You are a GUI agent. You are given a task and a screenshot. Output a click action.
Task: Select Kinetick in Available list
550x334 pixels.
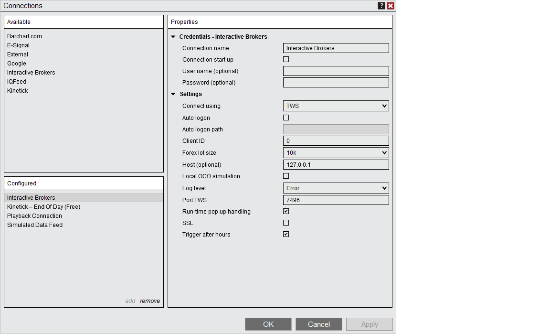point(18,91)
